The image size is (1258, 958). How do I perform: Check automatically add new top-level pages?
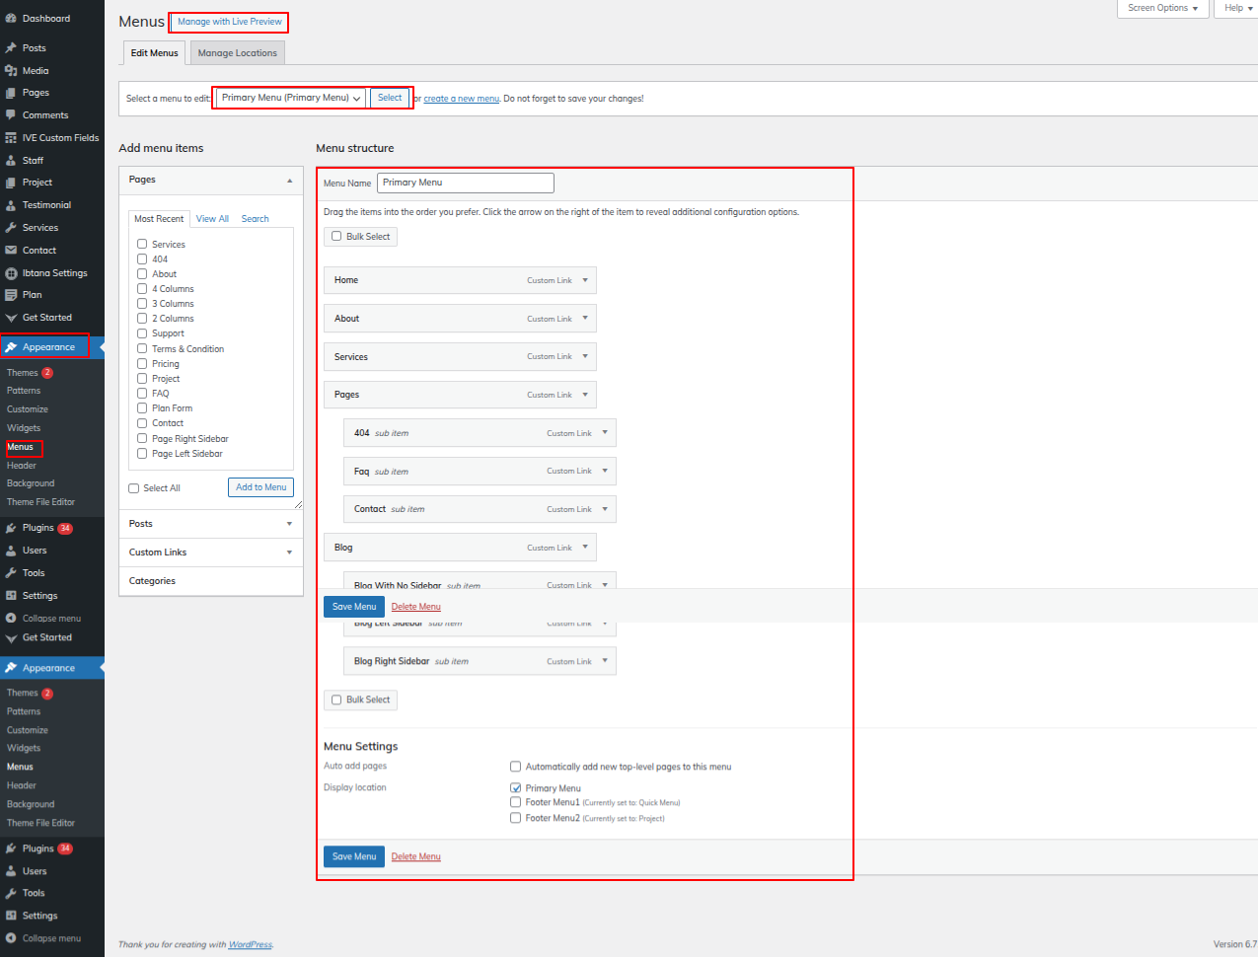coord(515,767)
